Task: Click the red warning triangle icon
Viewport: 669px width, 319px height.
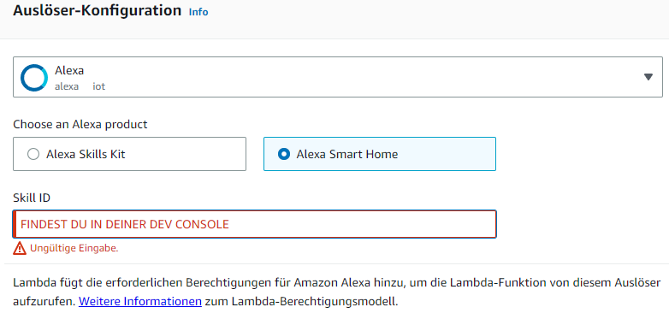Action: (x=20, y=248)
